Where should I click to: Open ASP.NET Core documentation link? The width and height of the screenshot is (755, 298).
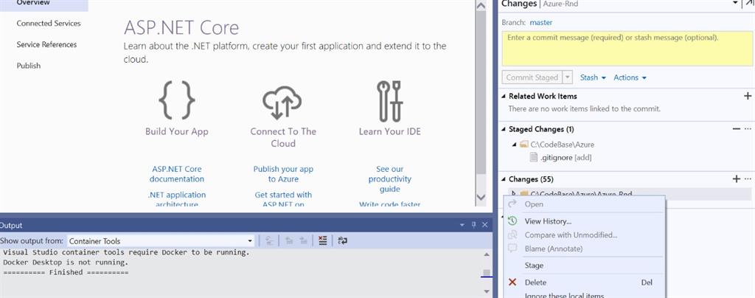[177, 174]
